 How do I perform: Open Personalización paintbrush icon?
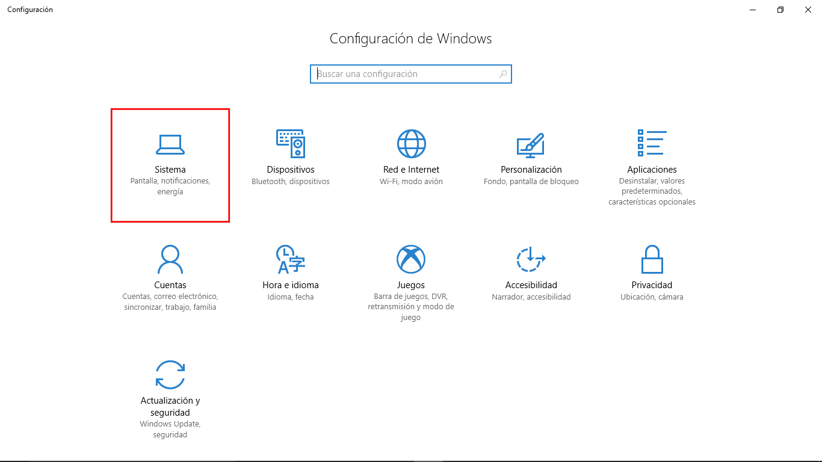pyautogui.click(x=531, y=144)
